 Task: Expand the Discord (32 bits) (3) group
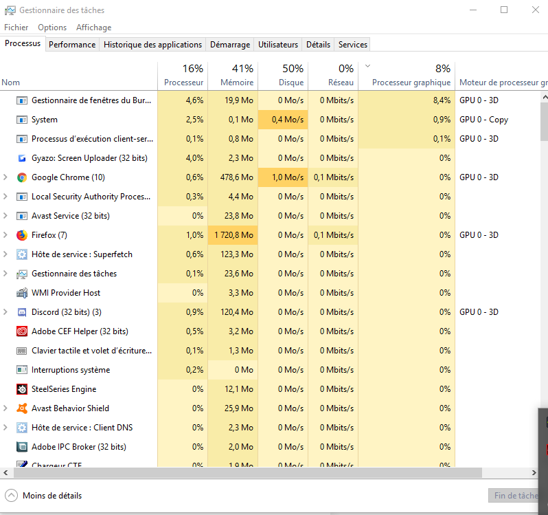click(x=5, y=312)
